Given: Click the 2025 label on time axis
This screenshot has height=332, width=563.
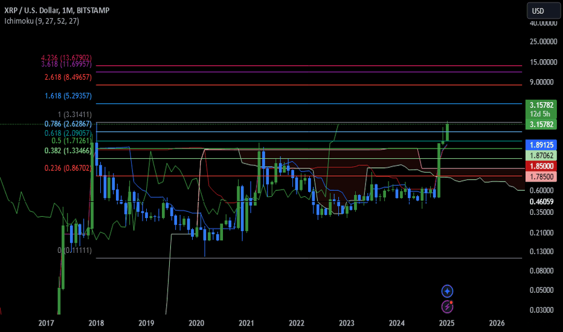Looking at the screenshot, I should [446, 323].
